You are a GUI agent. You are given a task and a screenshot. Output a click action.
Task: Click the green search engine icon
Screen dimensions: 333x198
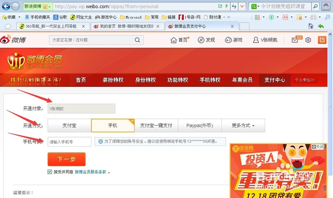tap(253, 7)
